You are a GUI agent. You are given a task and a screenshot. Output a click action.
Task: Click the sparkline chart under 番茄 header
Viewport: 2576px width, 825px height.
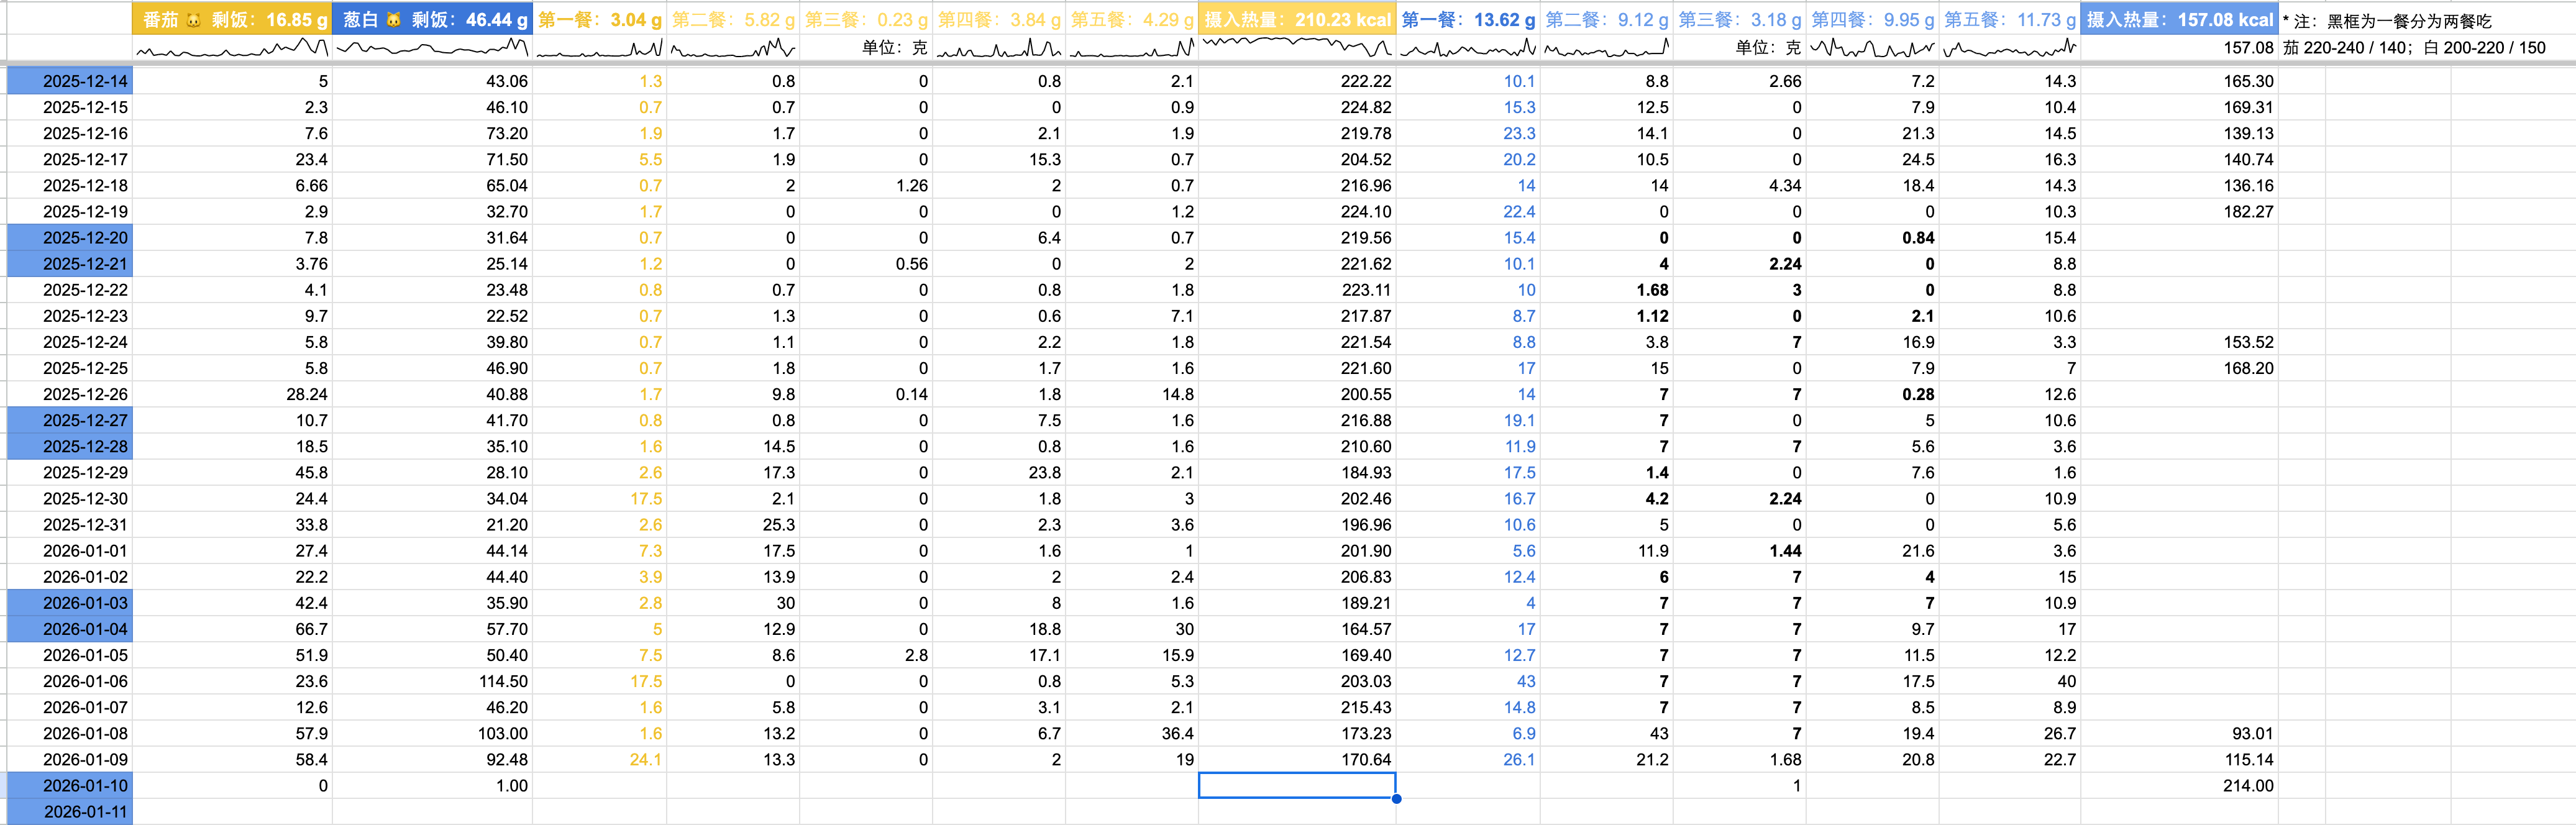(232, 48)
